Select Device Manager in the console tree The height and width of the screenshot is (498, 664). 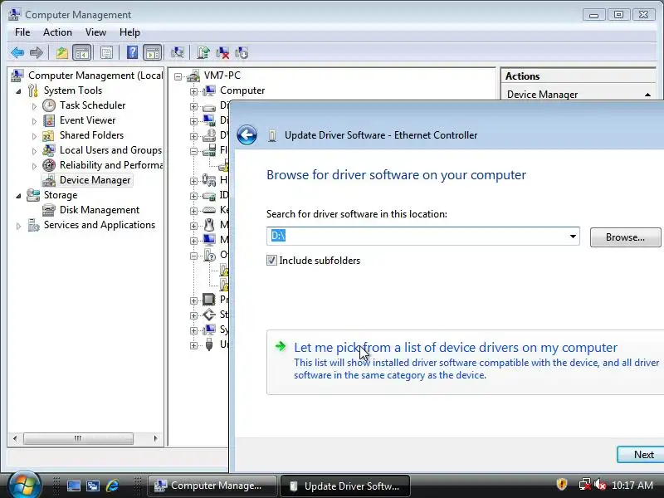[95, 180]
